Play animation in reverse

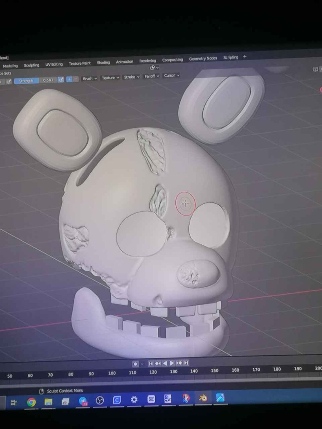point(165,363)
